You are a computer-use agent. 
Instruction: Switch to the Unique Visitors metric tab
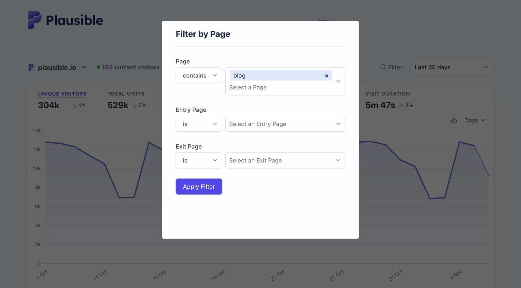[62, 94]
